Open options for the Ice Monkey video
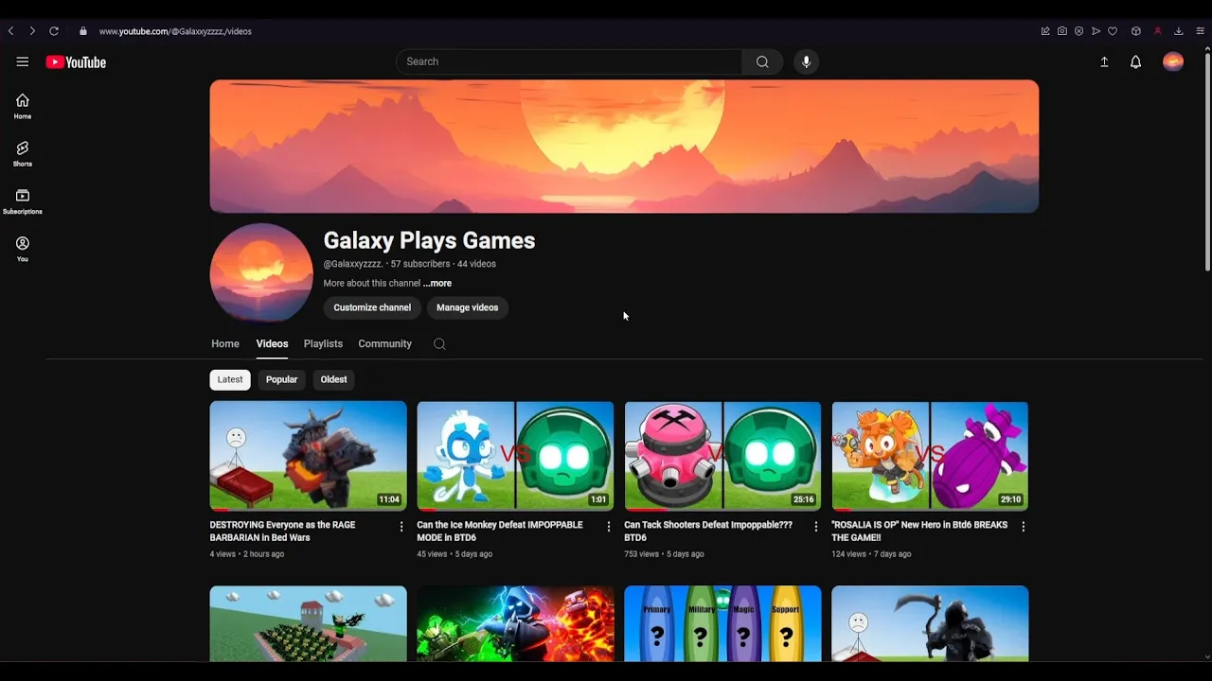This screenshot has height=681, width=1212. click(609, 527)
